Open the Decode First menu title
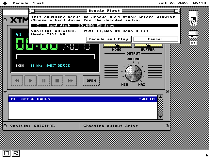The height and width of the screenshot is (157, 209). point(28,3)
